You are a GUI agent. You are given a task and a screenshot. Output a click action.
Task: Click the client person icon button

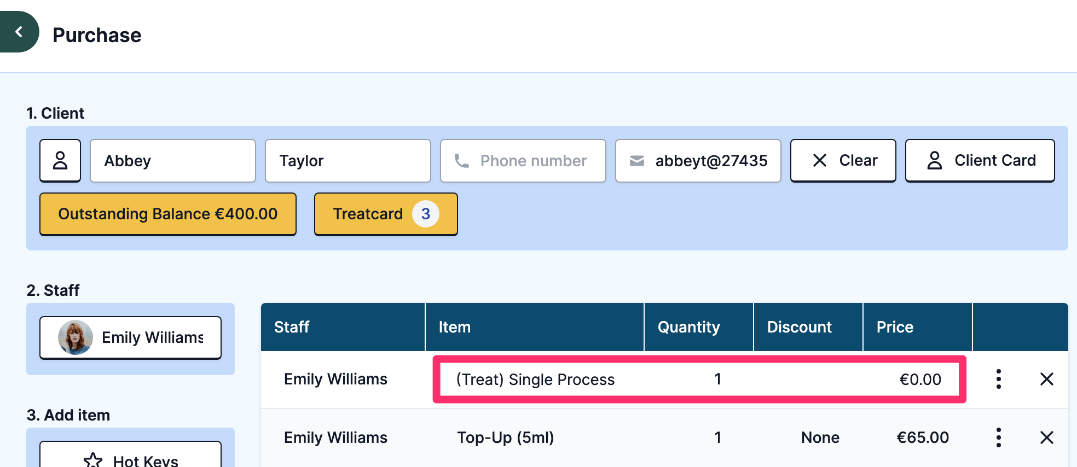click(x=60, y=161)
